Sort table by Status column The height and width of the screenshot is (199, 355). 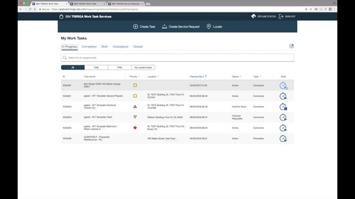tap(237, 77)
